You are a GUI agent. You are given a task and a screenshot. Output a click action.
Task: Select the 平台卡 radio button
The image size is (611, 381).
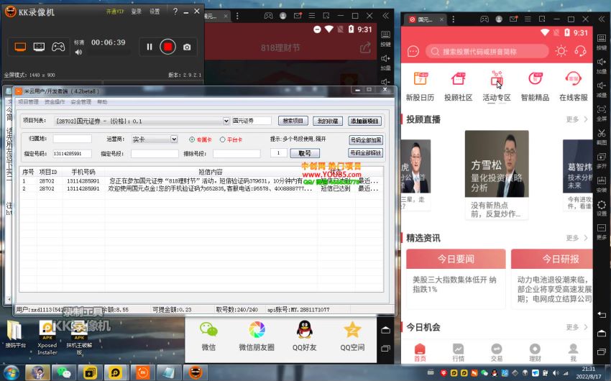[222, 139]
